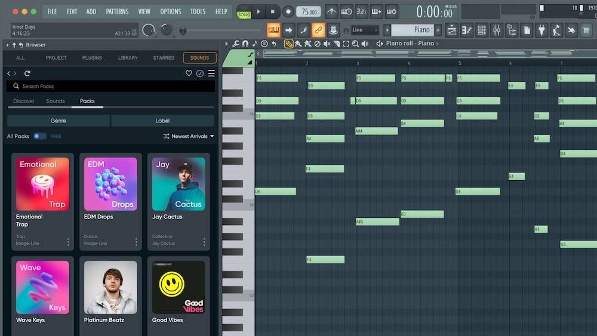Select the Delete tool in piano roll
Viewport: 597px width, 336px height.
(317, 44)
